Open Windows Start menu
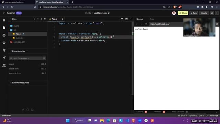Viewport: 220px width, 124px height. click(68, 121)
